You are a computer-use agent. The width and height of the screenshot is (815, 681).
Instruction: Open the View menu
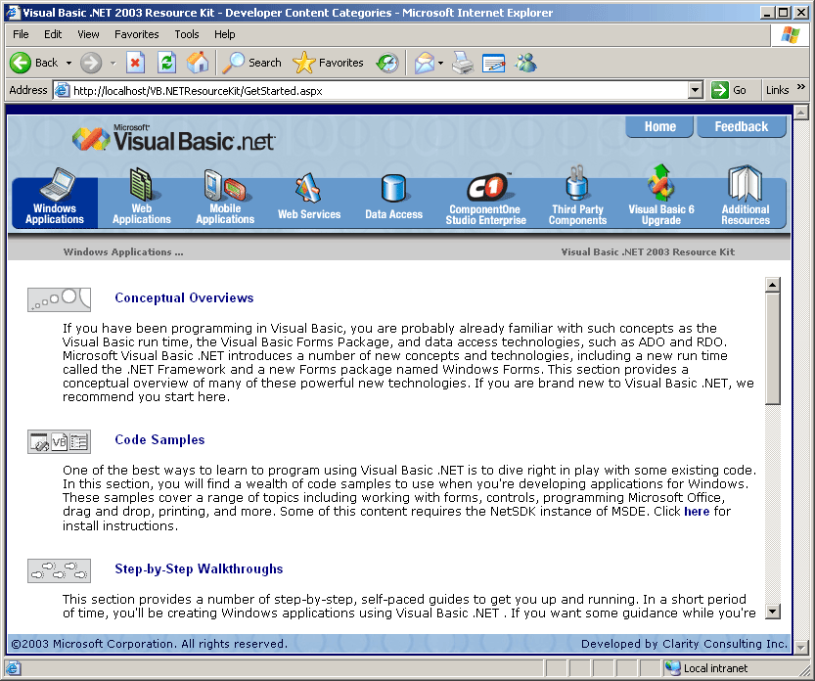pyautogui.click(x=88, y=34)
